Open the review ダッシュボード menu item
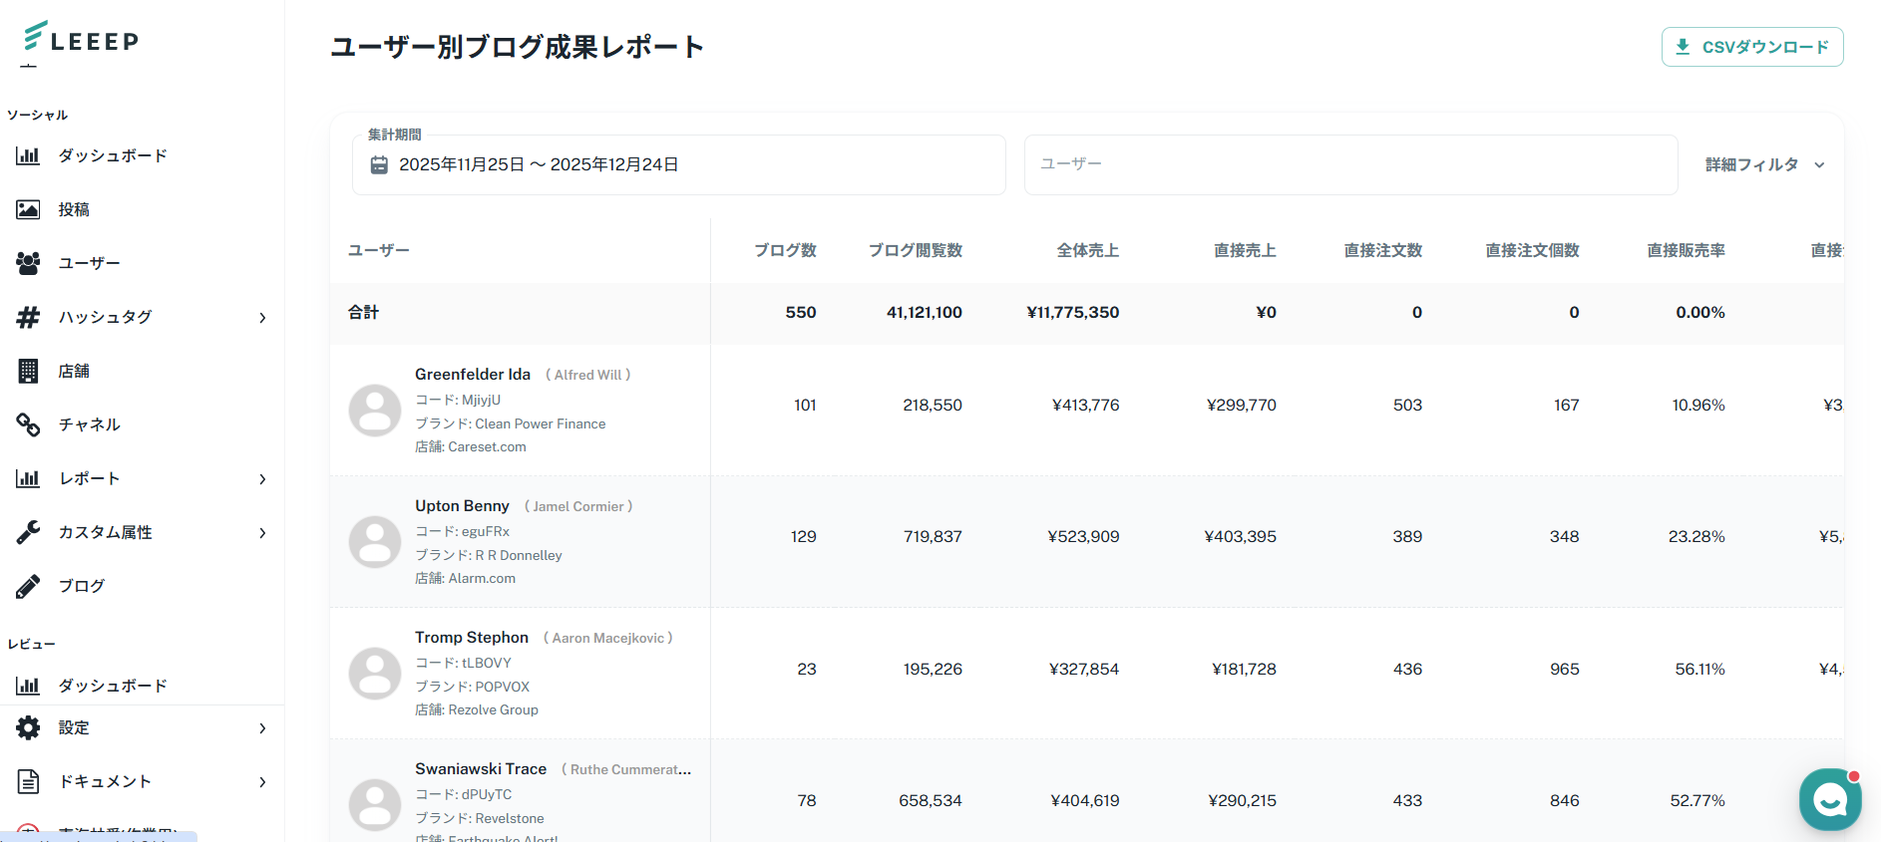 coord(112,686)
